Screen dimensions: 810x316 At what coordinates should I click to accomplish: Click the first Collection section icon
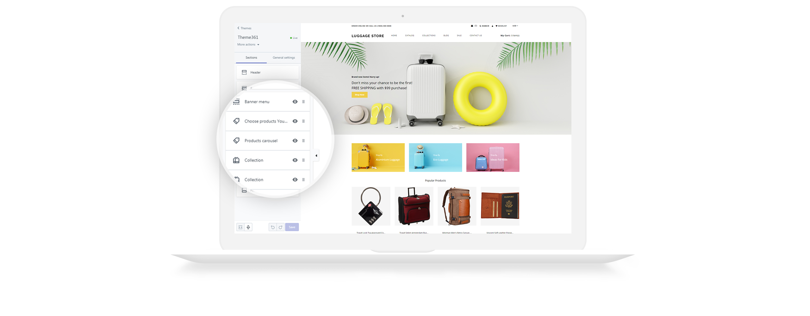coord(236,160)
